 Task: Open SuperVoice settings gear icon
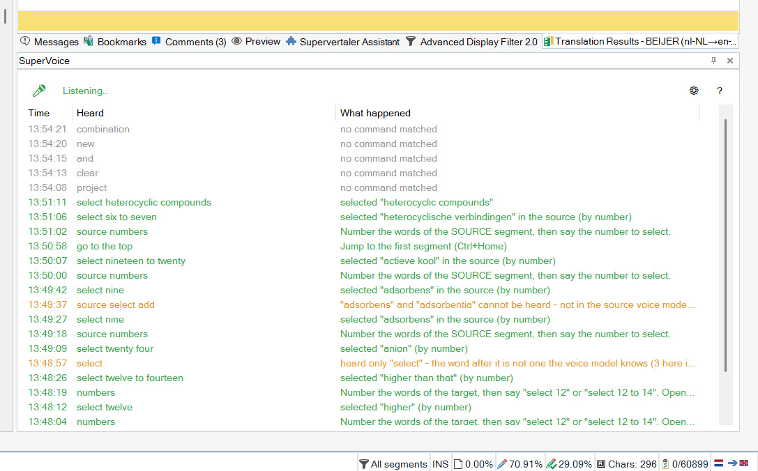pyautogui.click(x=694, y=91)
